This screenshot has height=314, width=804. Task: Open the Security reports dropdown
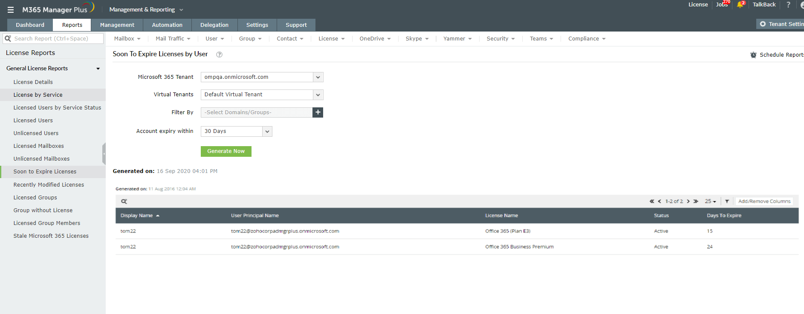501,39
